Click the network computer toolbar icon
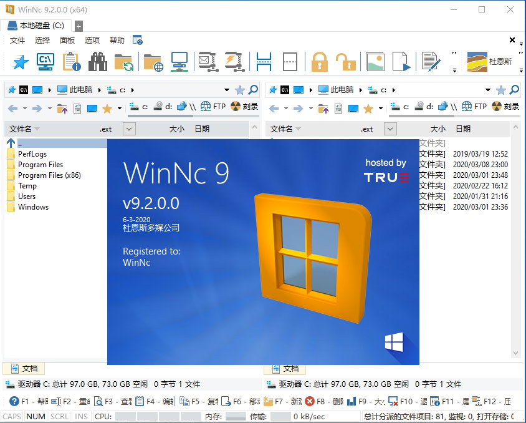Viewport: 526px width, 423px height. tap(179, 62)
